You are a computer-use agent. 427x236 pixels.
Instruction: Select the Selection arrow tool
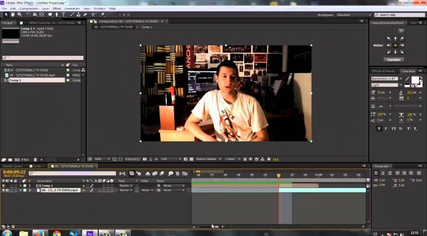coord(6,15)
